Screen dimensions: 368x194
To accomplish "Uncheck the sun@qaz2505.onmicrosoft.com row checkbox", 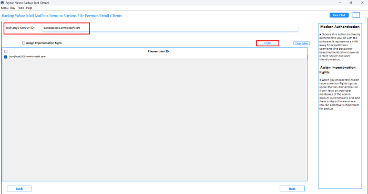I will tap(6, 57).
